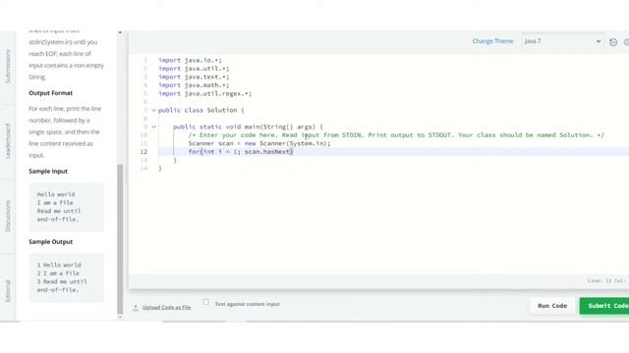The width and height of the screenshot is (629, 353).
Task: Click the '1 Hello world' sample output line
Action: [x=59, y=265]
